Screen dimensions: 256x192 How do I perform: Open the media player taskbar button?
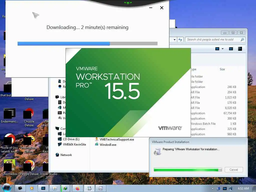(32, 188)
